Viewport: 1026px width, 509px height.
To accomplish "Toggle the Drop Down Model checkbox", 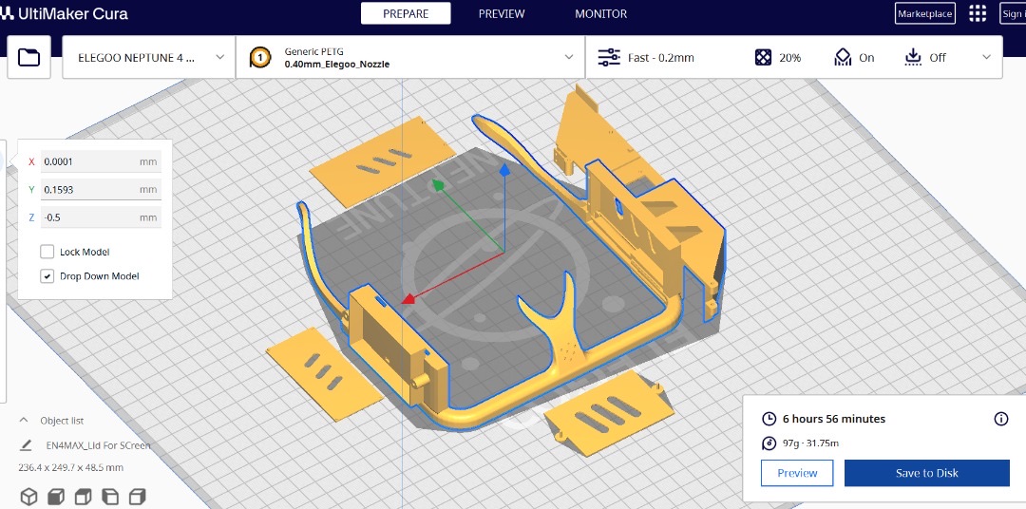I will (x=47, y=276).
